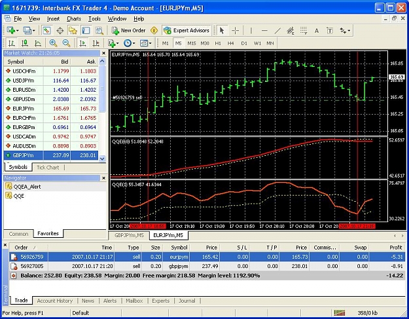Open the Account History tab

tap(55, 301)
